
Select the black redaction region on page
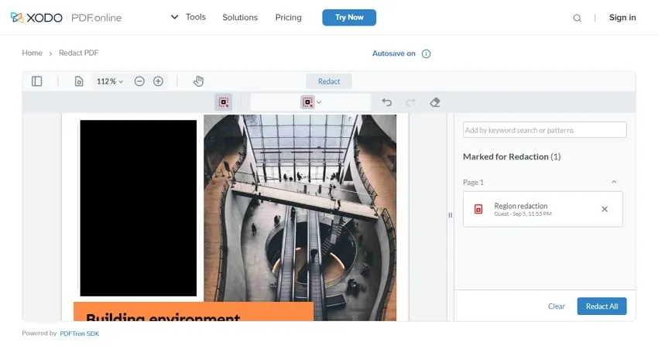(139, 208)
